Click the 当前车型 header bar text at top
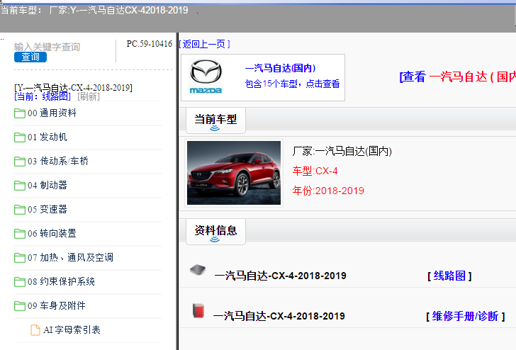 tap(94, 10)
